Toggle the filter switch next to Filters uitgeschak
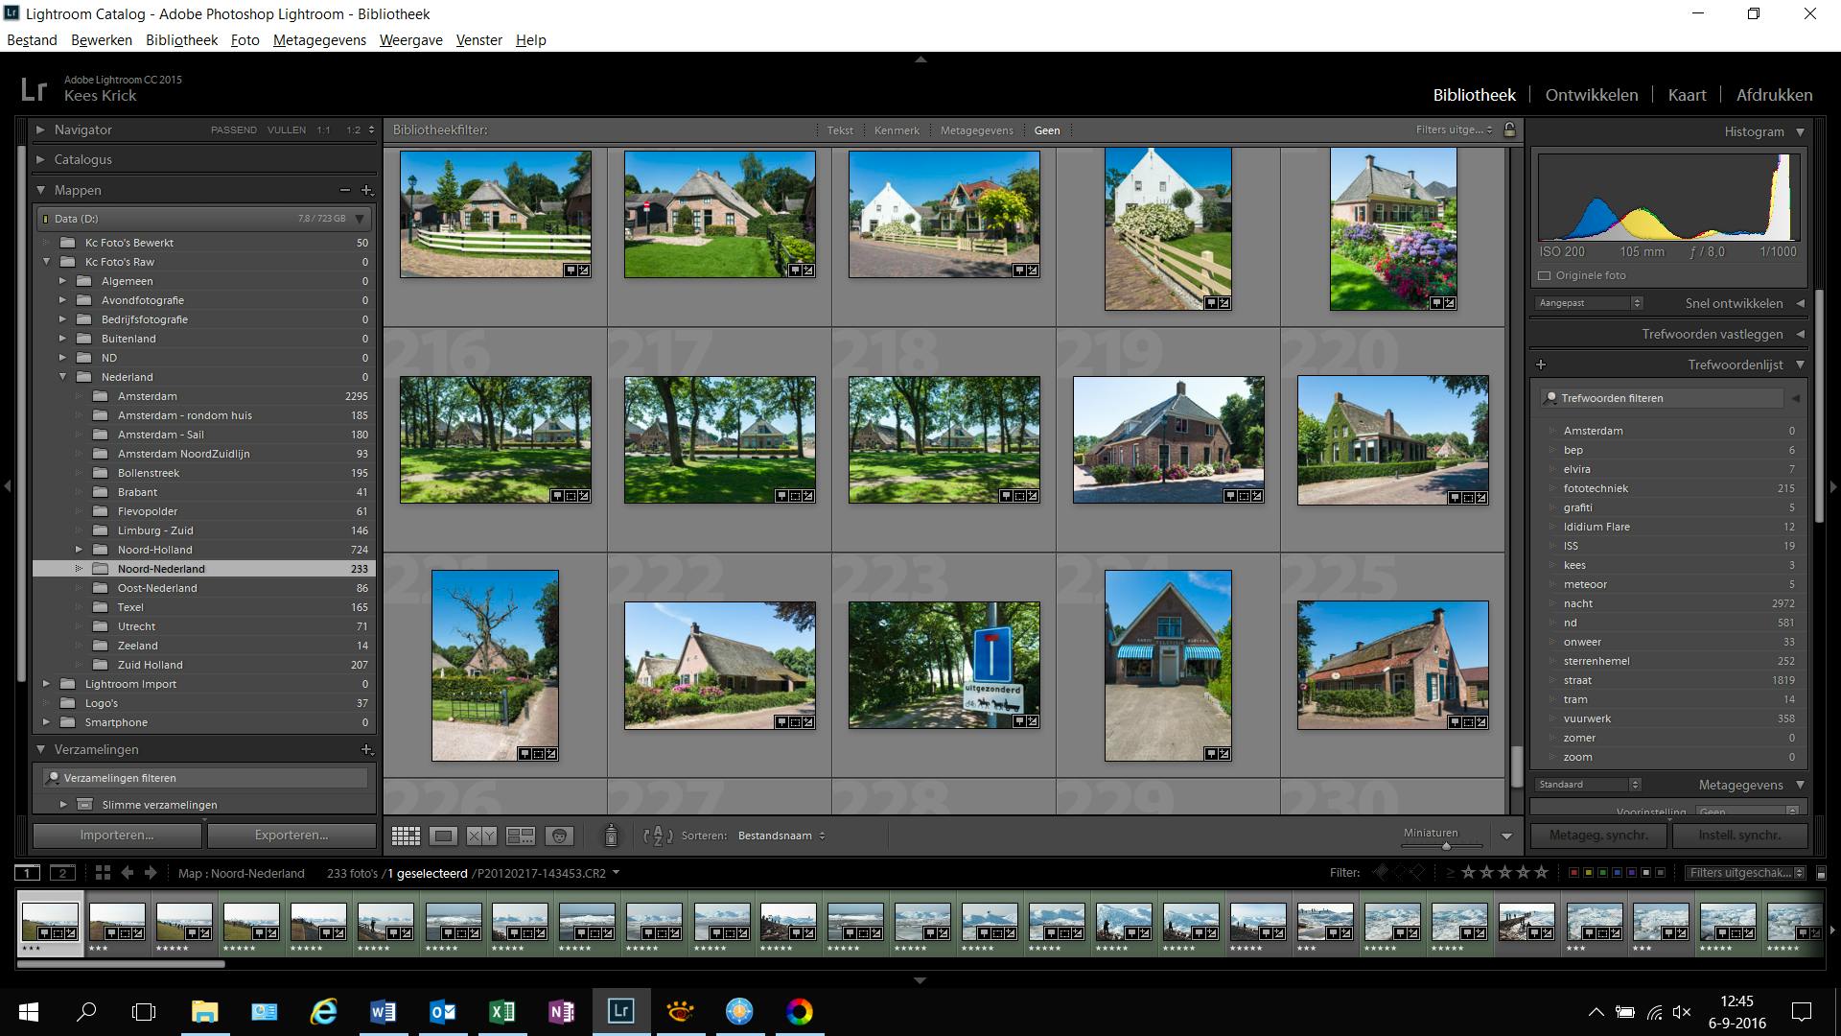The height and width of the screenshot is (1036, 1841). [x=1819, y=873]
